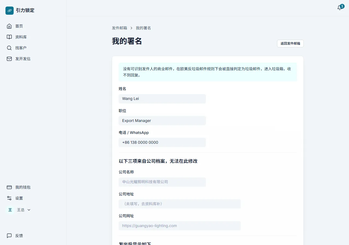The width and height of the screenshot is (349, 245).
Task: Click the 王 avatar badge
Action: point(10,210)
